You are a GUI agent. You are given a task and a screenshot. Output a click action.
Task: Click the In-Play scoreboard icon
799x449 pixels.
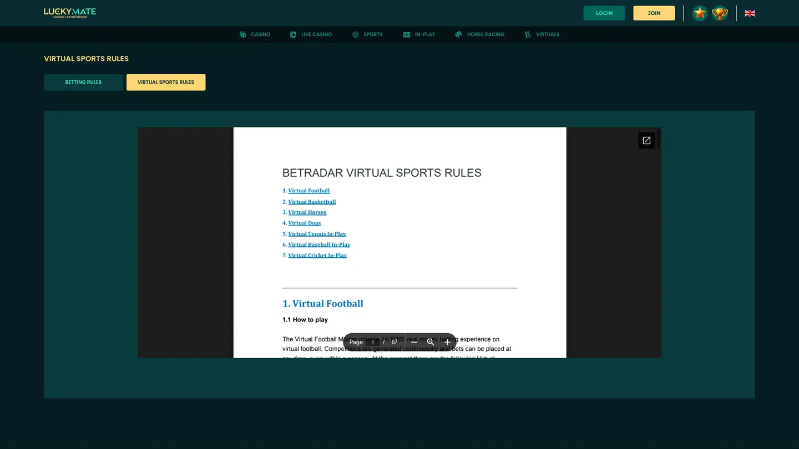pyautogui.click(x=407, y=34)
